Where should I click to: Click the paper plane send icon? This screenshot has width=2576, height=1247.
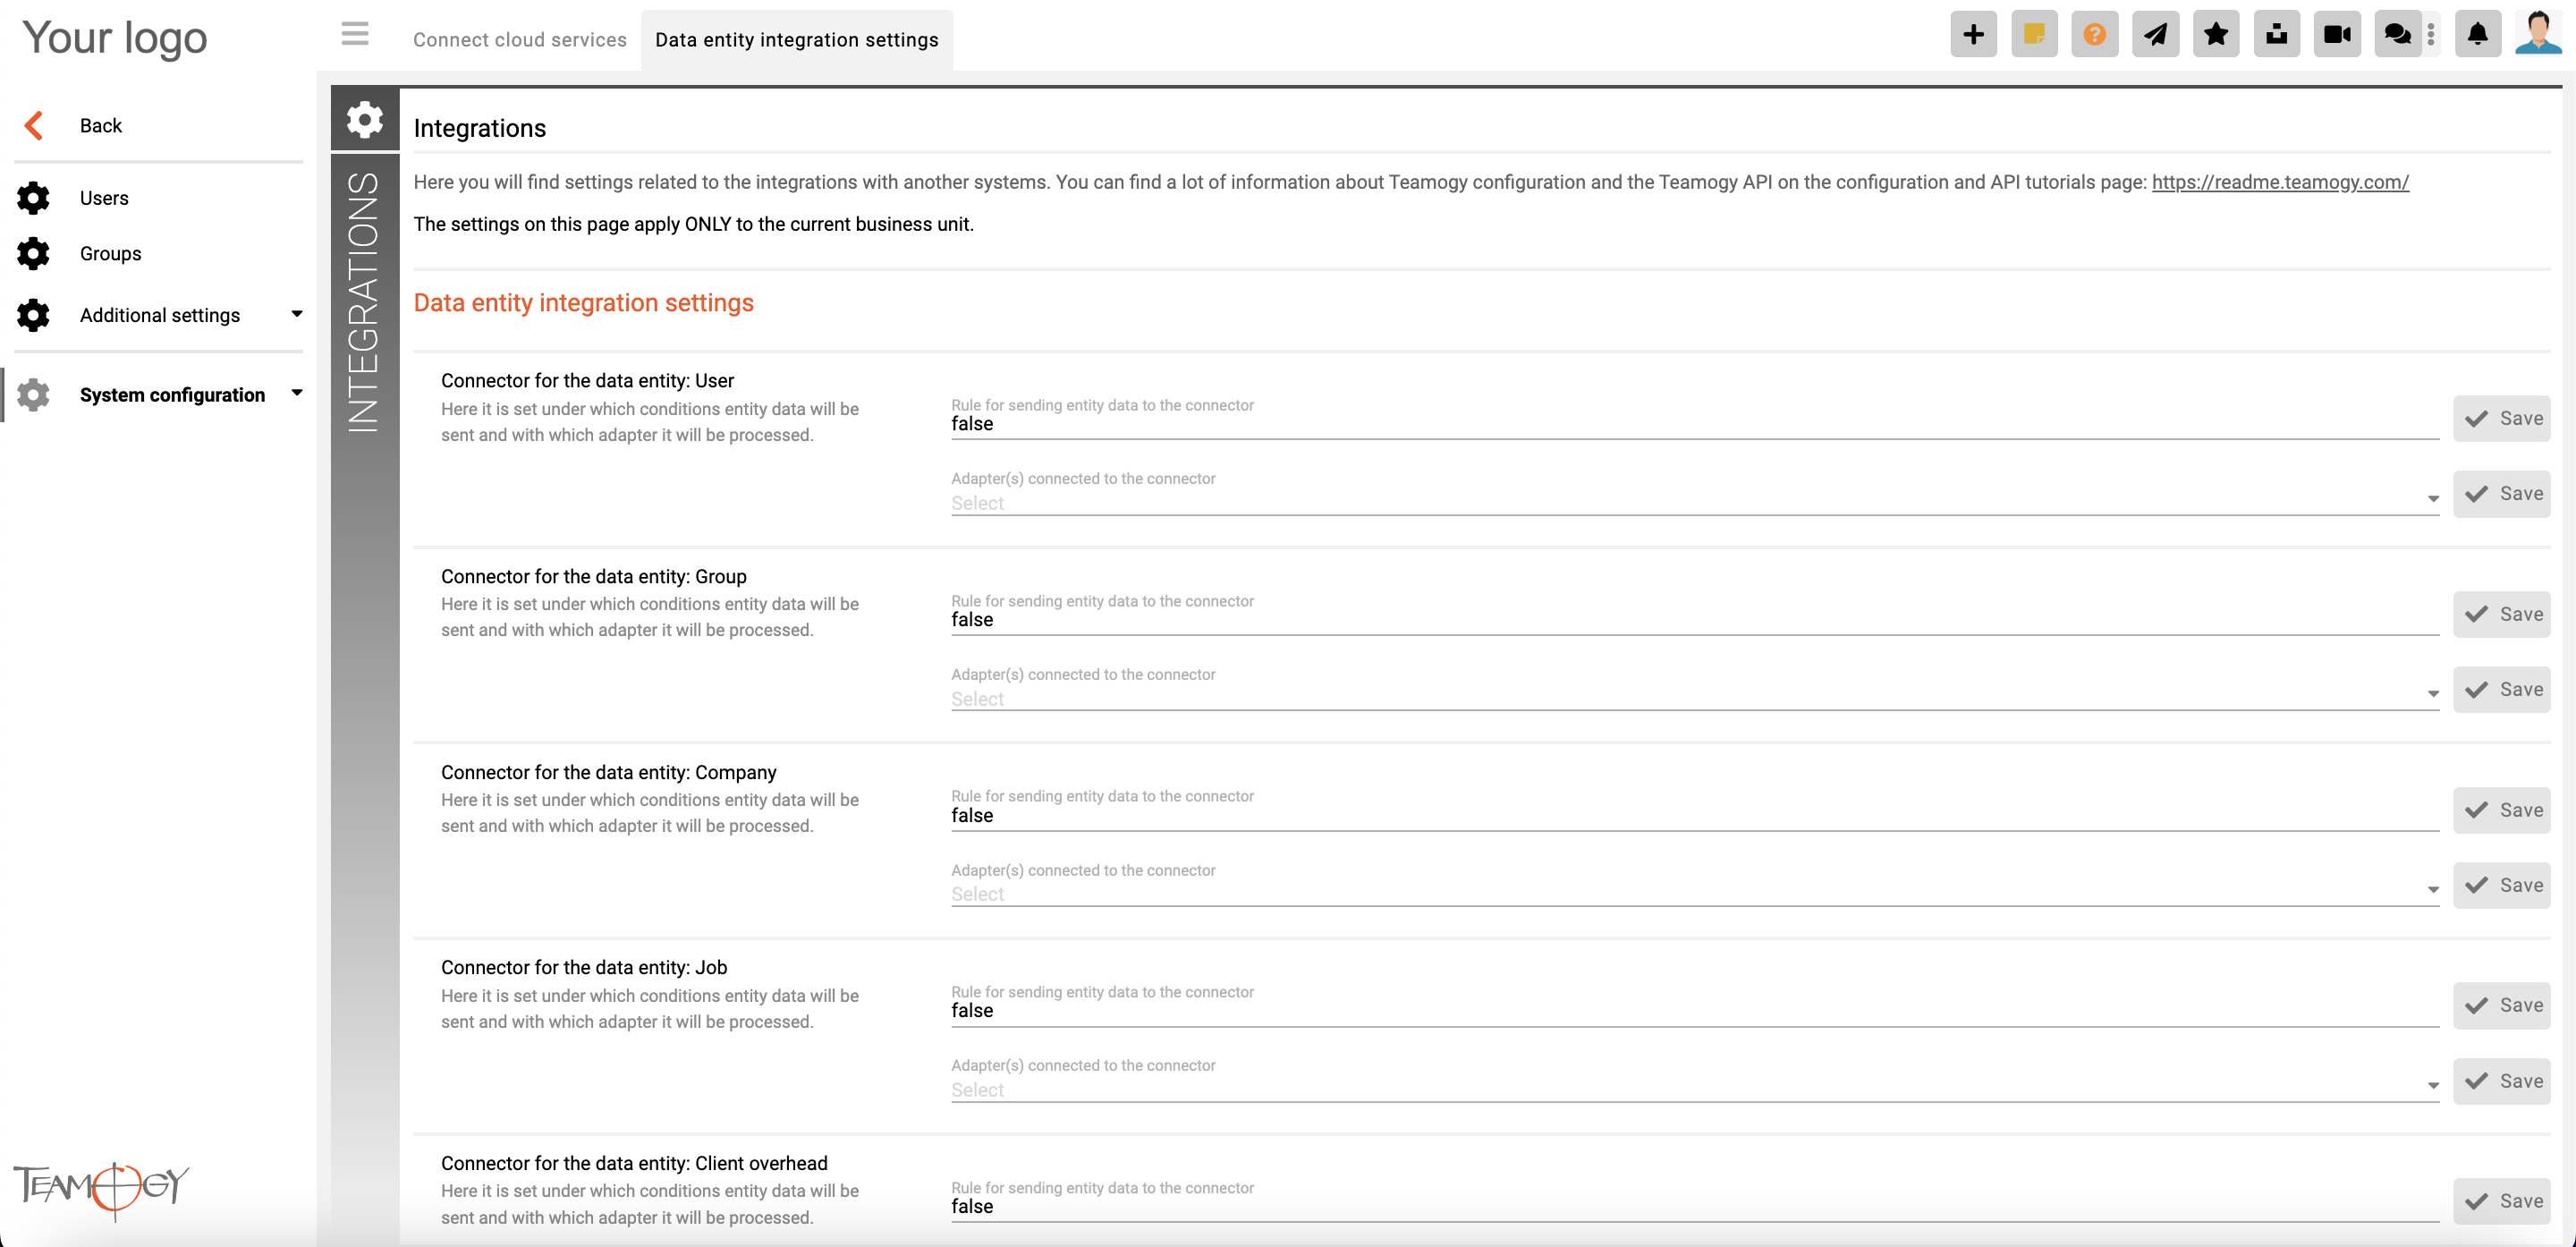(x=2155, y=35)
